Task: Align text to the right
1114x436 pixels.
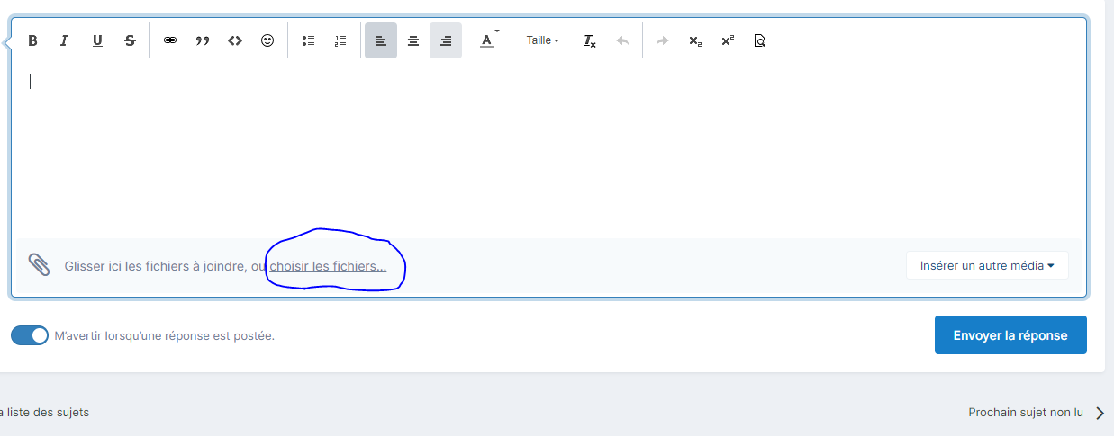Action: click(x=446, y=40)
